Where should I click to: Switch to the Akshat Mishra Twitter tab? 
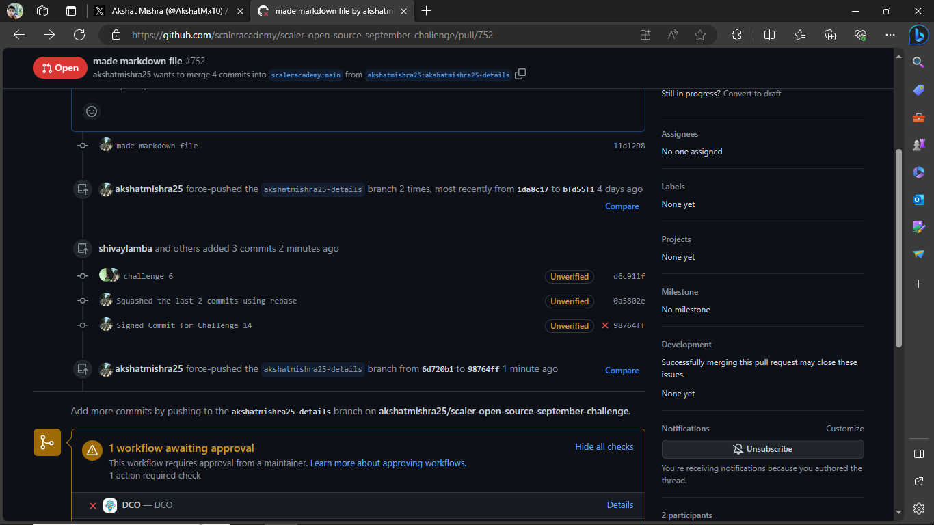click(164, 11)
